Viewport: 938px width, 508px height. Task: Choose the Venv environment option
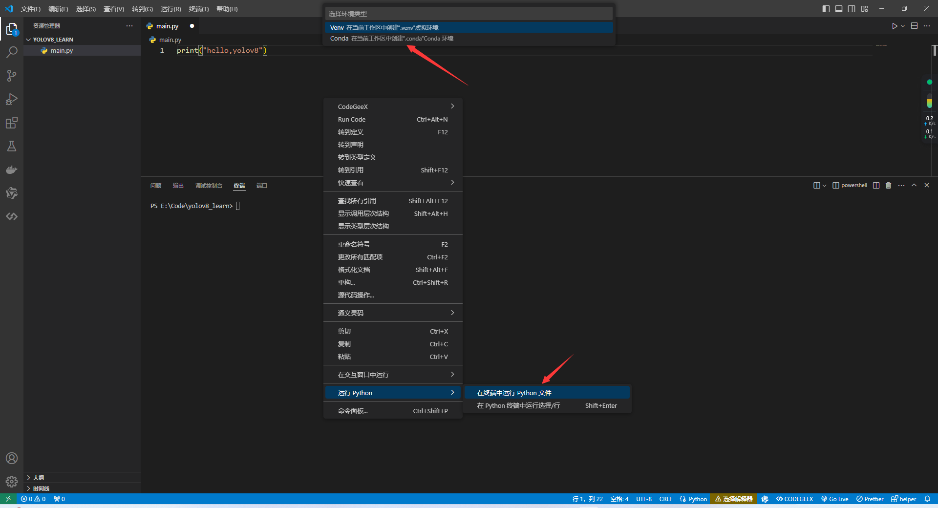point(469,27)
